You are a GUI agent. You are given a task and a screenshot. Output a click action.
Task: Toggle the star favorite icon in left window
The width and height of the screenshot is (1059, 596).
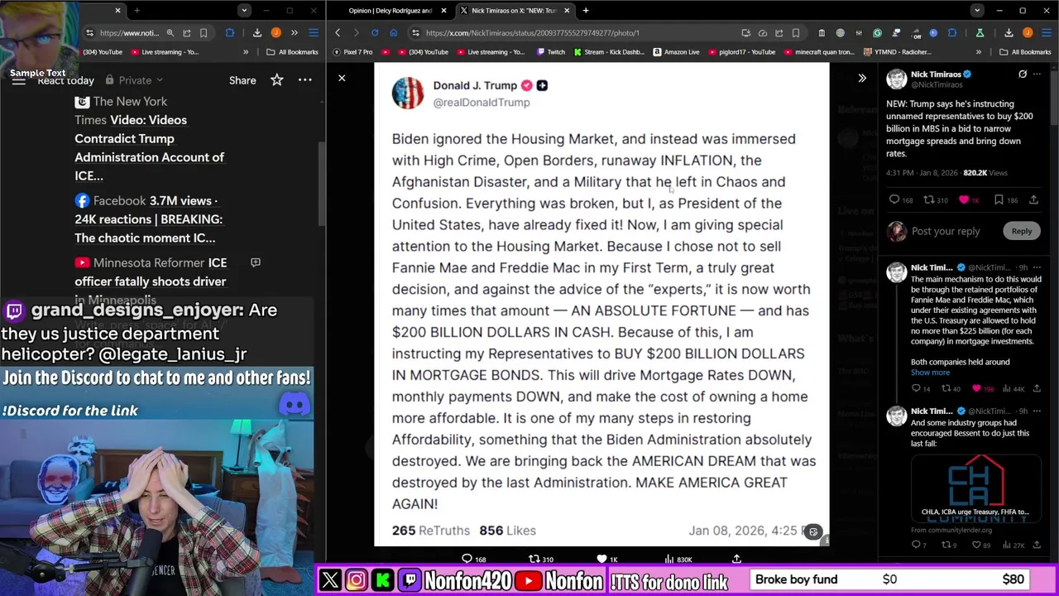pos(277,80)
